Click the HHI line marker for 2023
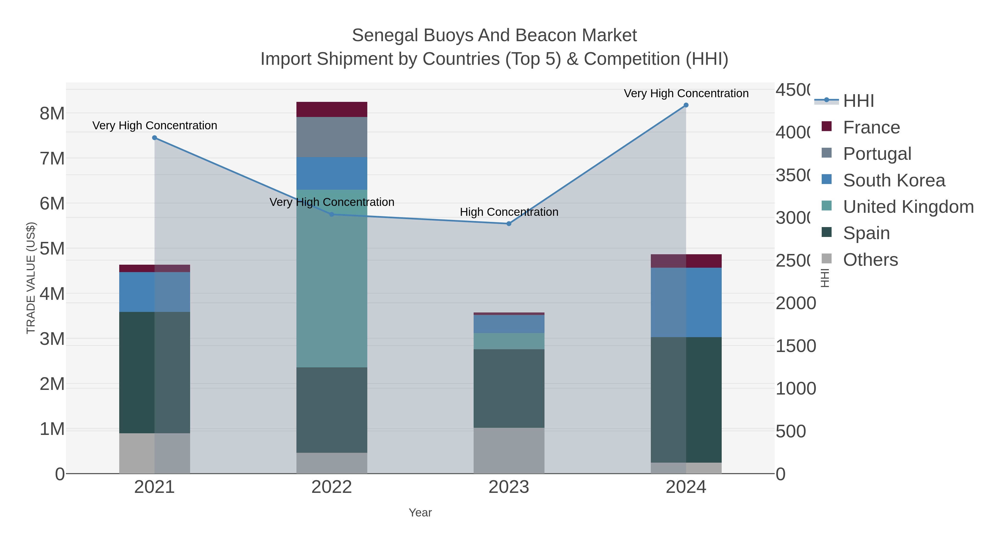989x556 pixels. [509, 224]
